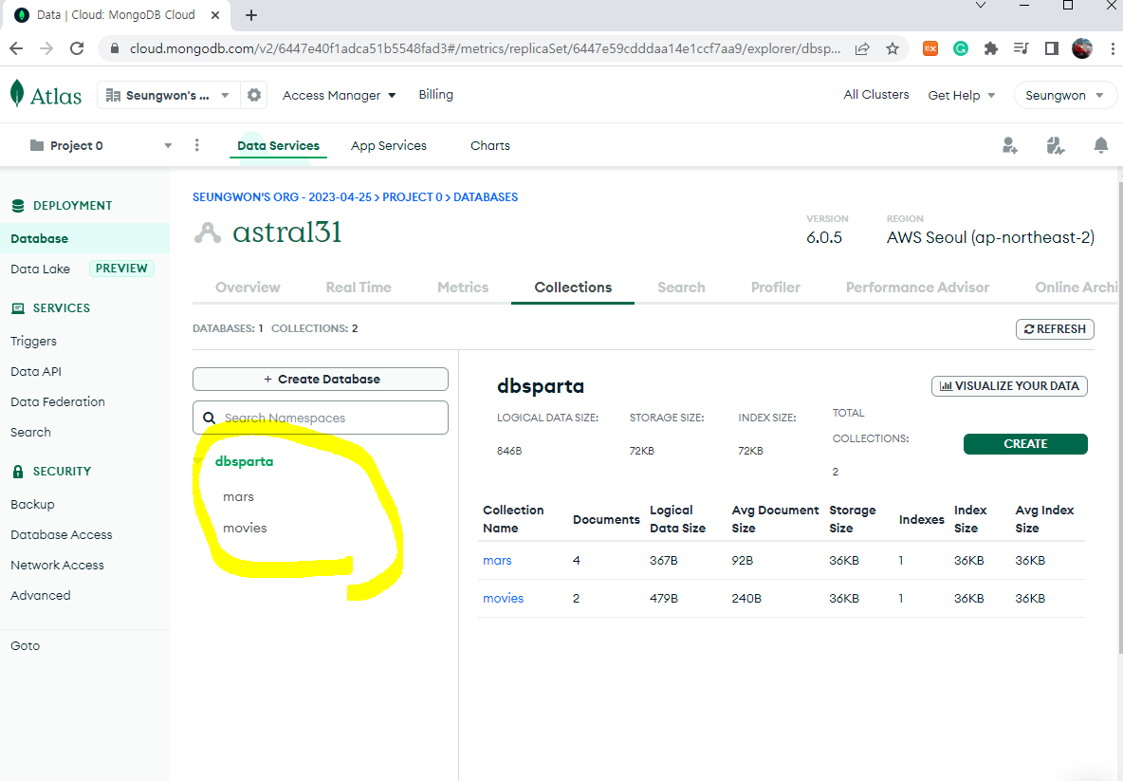Image resolution: width=1123 pixels, height=781 pixels.
Task: Open the browser side panel icon
Action: tap(1051, 48)
